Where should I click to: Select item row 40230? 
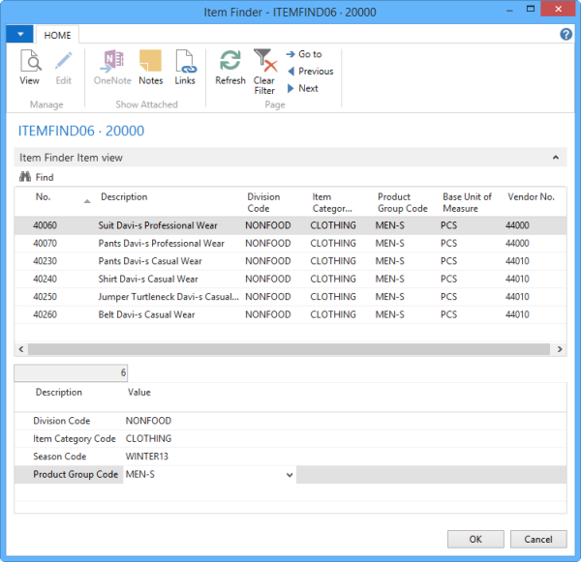(290, 261)
